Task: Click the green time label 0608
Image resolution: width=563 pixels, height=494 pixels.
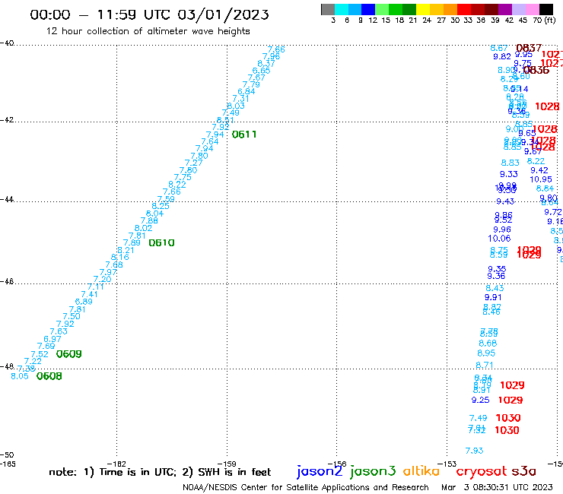Action: (x=49, y=376)
